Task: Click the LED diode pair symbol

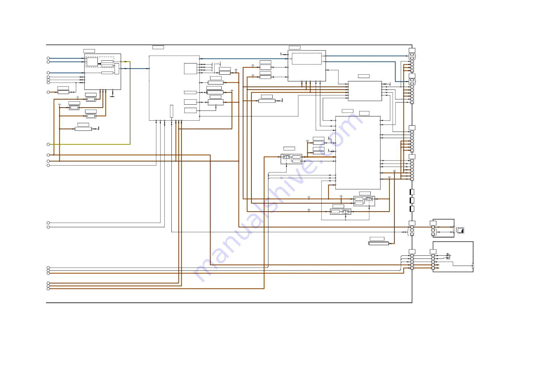Action: [x=448, y=257]
